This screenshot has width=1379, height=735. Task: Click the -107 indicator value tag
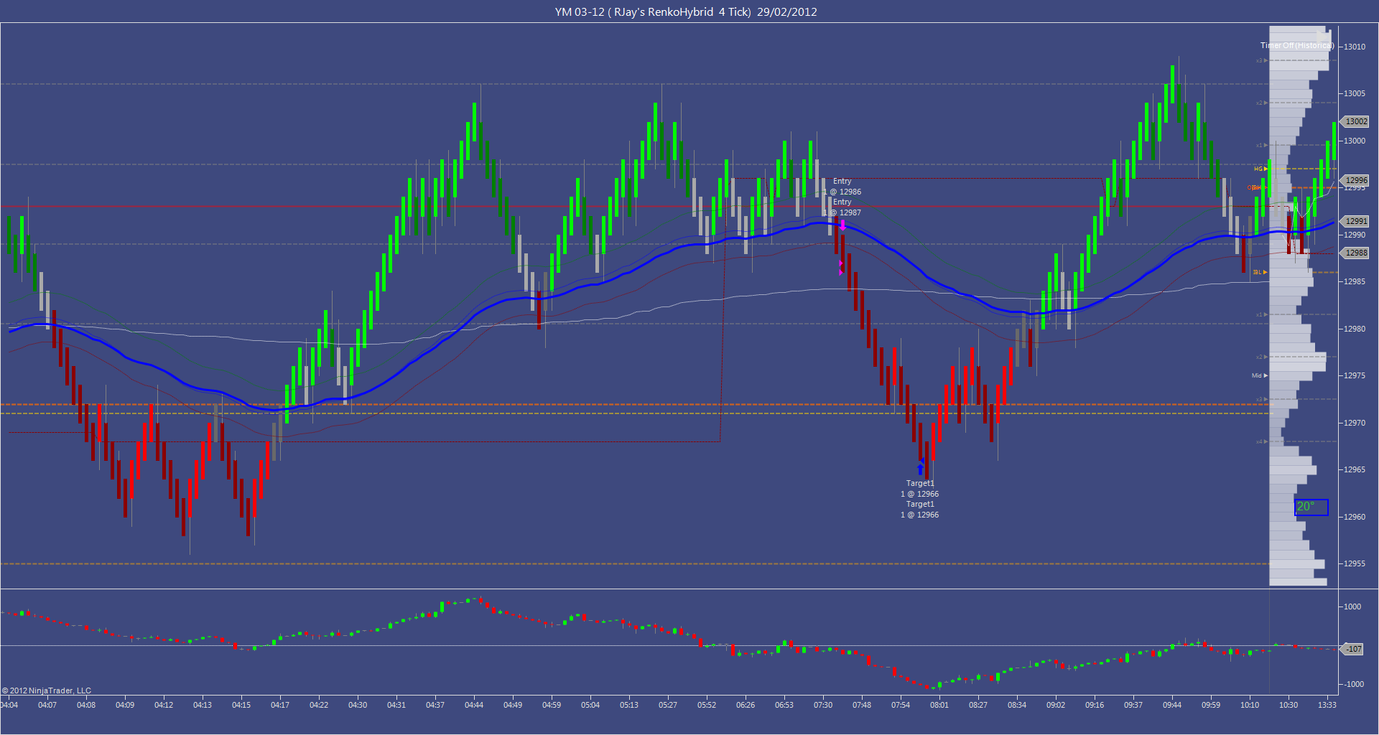pyautogui.click(x=1352, y=649)
